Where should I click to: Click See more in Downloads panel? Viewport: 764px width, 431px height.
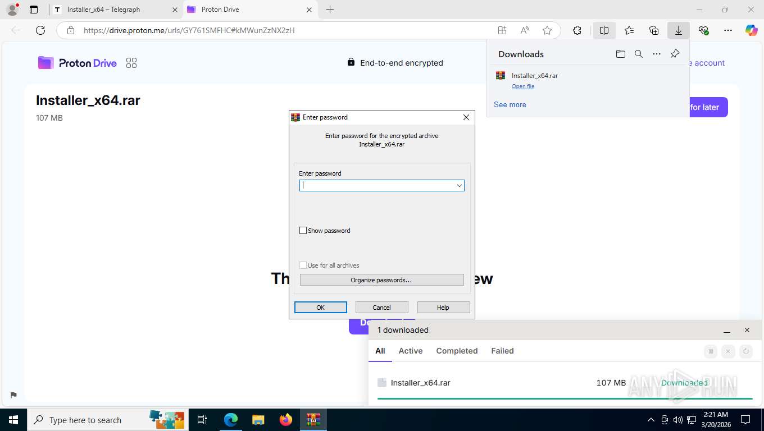coord(510,104)
